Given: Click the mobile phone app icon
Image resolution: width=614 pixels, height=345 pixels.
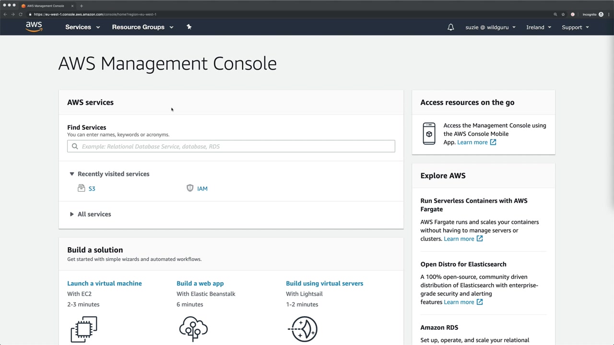Looking at the screenshot, I should [x=429, y=134].
